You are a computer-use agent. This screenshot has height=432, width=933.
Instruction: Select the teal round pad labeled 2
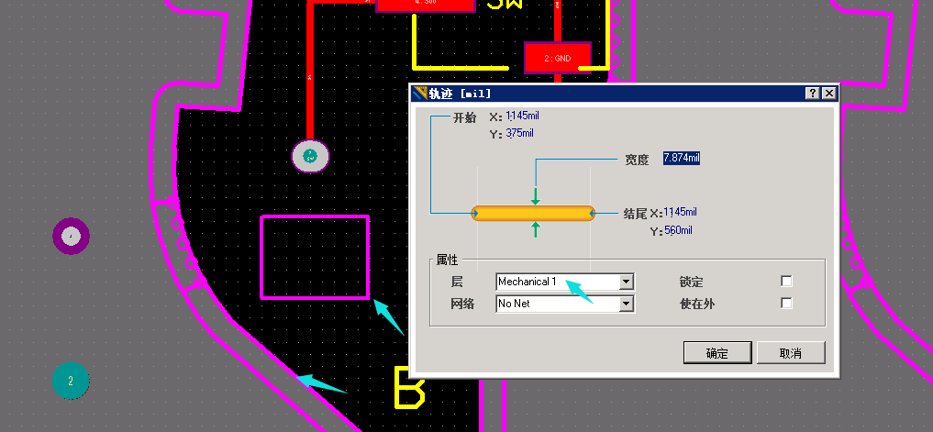tap(71, 380)
